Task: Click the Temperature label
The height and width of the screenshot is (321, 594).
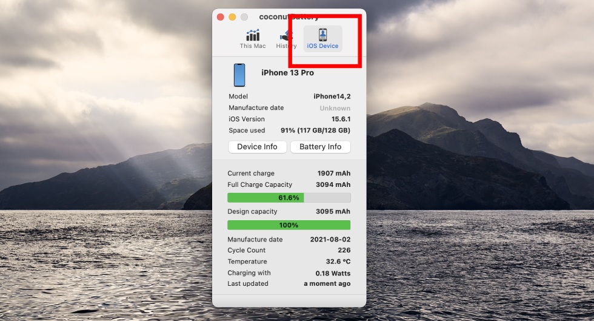Action: coord(247,262)
